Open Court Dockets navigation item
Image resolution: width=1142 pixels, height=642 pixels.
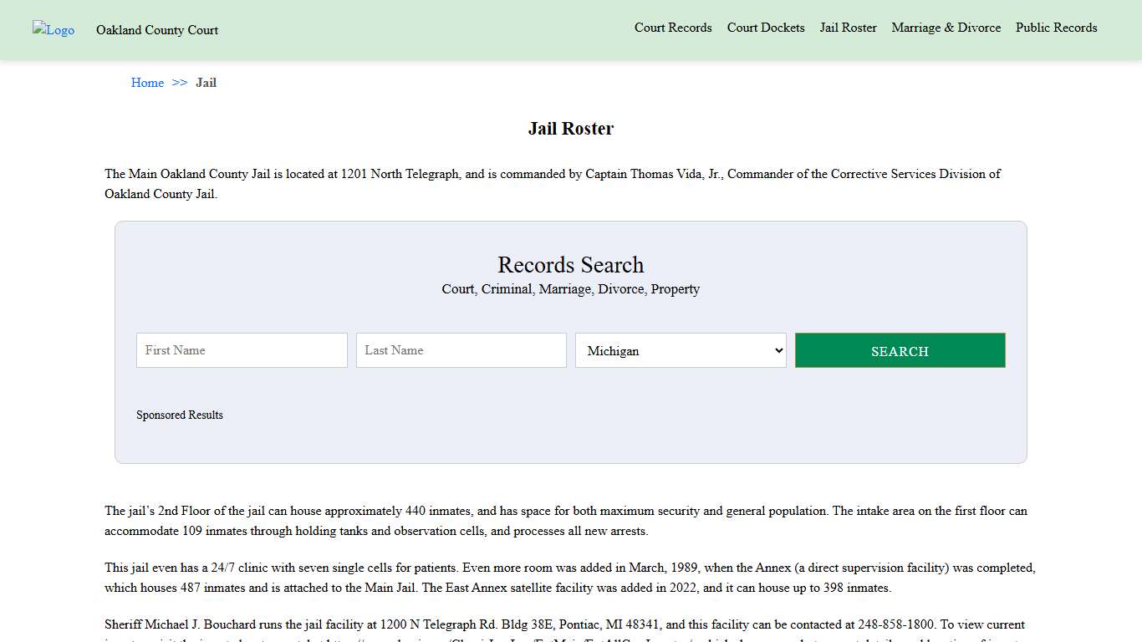tap(765, 28)
